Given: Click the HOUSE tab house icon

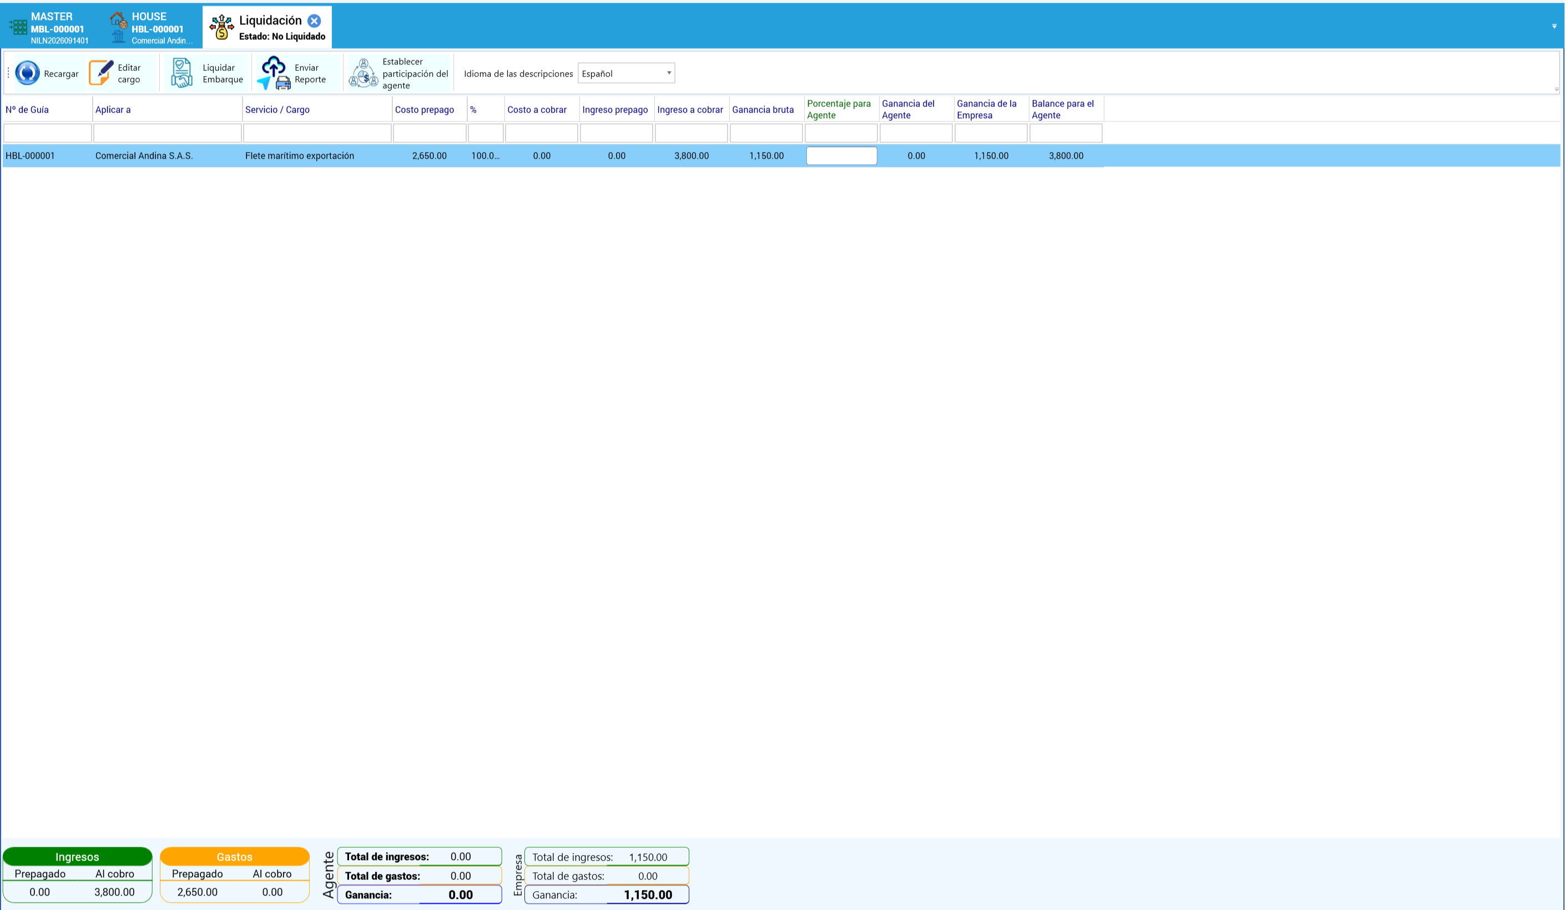Looking at the screenshot, I should 118,21.
